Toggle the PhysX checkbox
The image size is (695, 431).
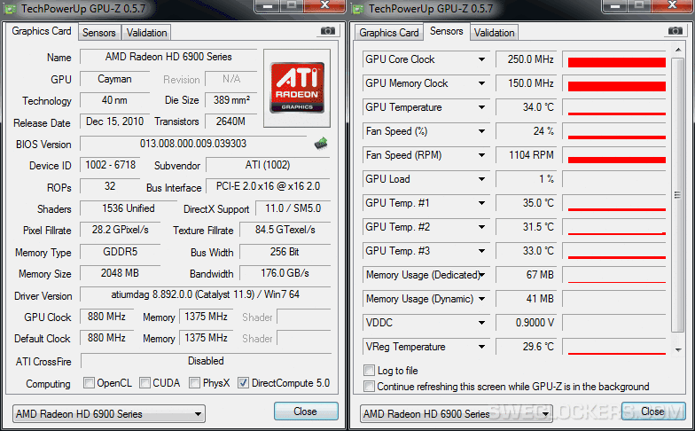tap(195, 383)
